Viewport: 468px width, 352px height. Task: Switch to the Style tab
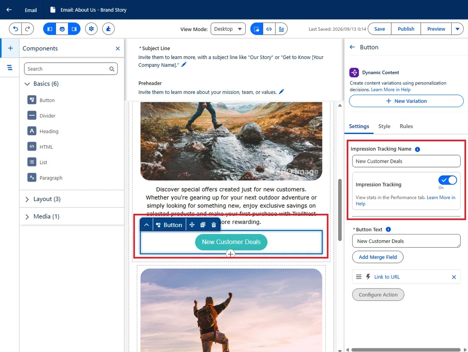click(x=384, y=127)
